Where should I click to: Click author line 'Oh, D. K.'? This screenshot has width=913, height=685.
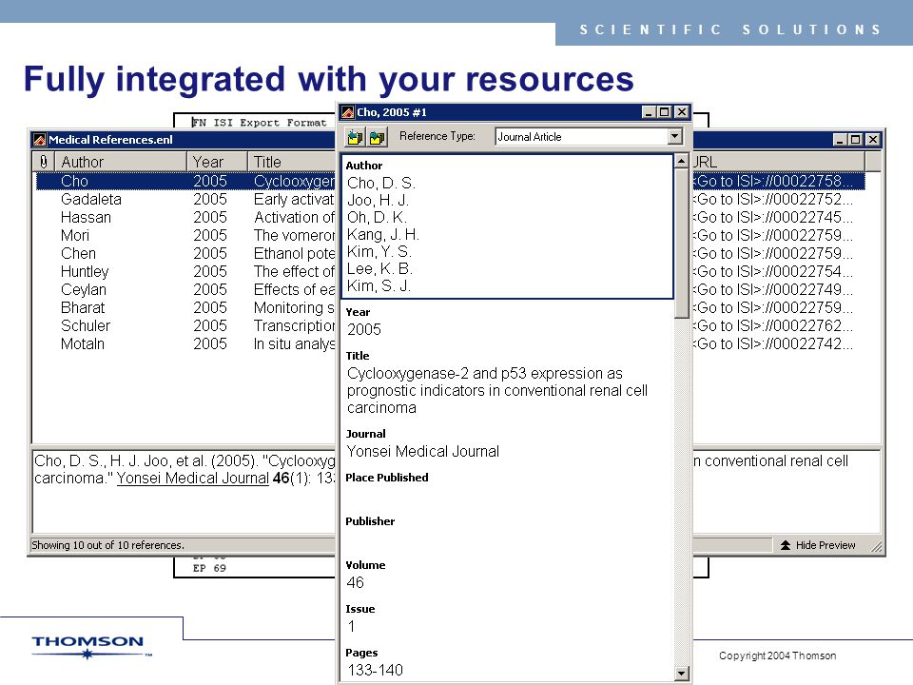pos(377,217)
